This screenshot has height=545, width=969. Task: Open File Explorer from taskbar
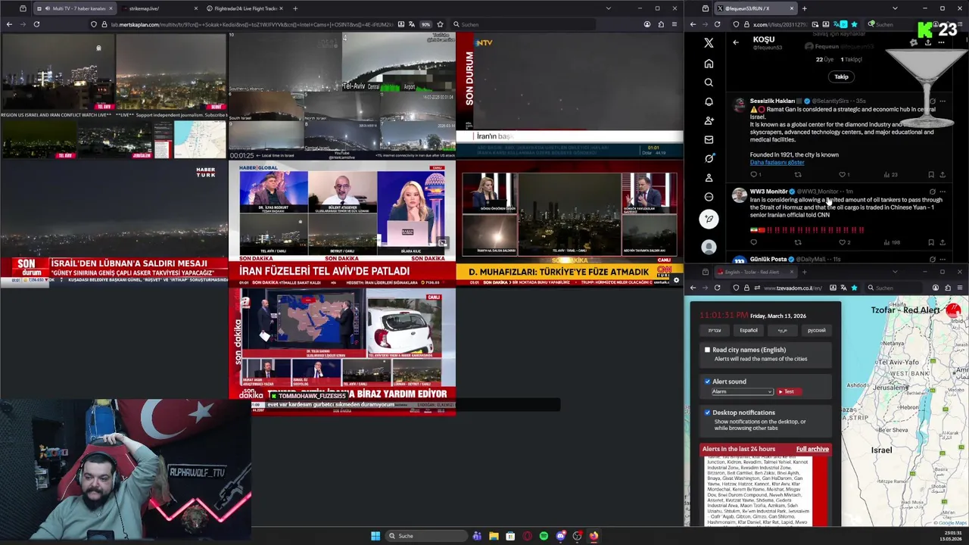494,536
